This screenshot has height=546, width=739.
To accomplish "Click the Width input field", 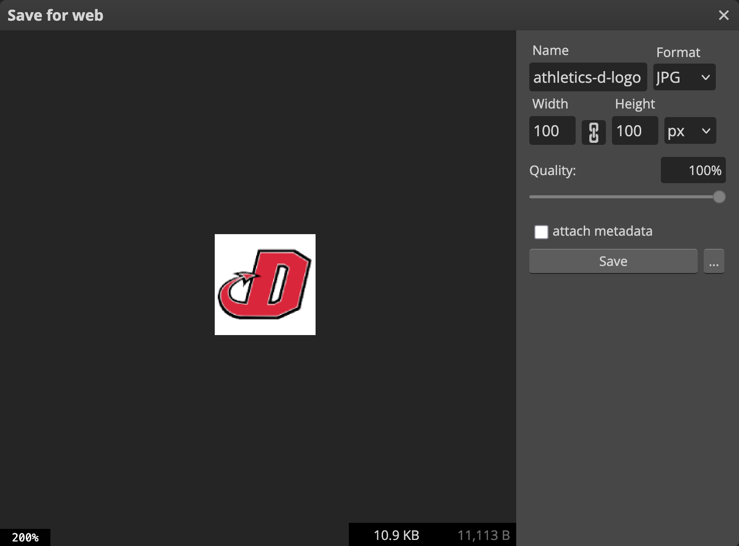I will click(552, 131).
